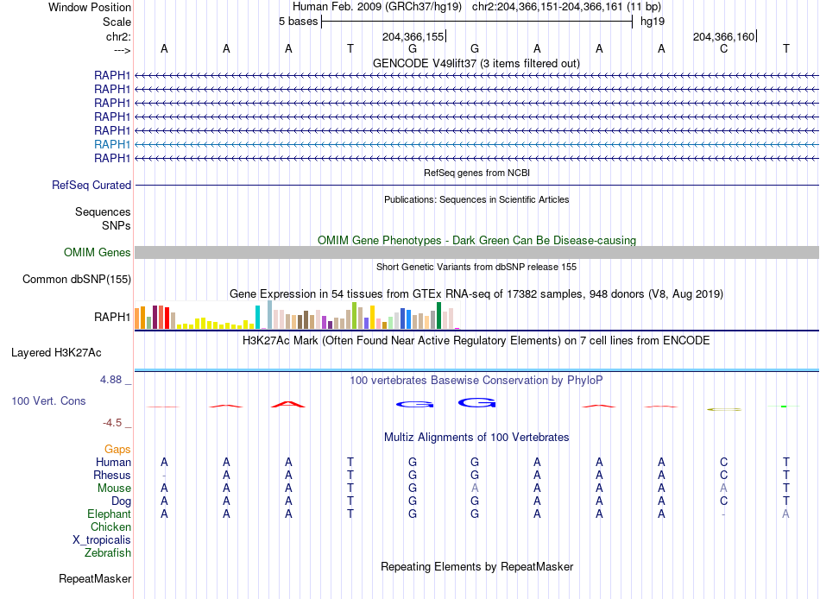The image size is (820, 599).
Task: Click the Common dbSNP(155) track label
Action: (76, 280)
